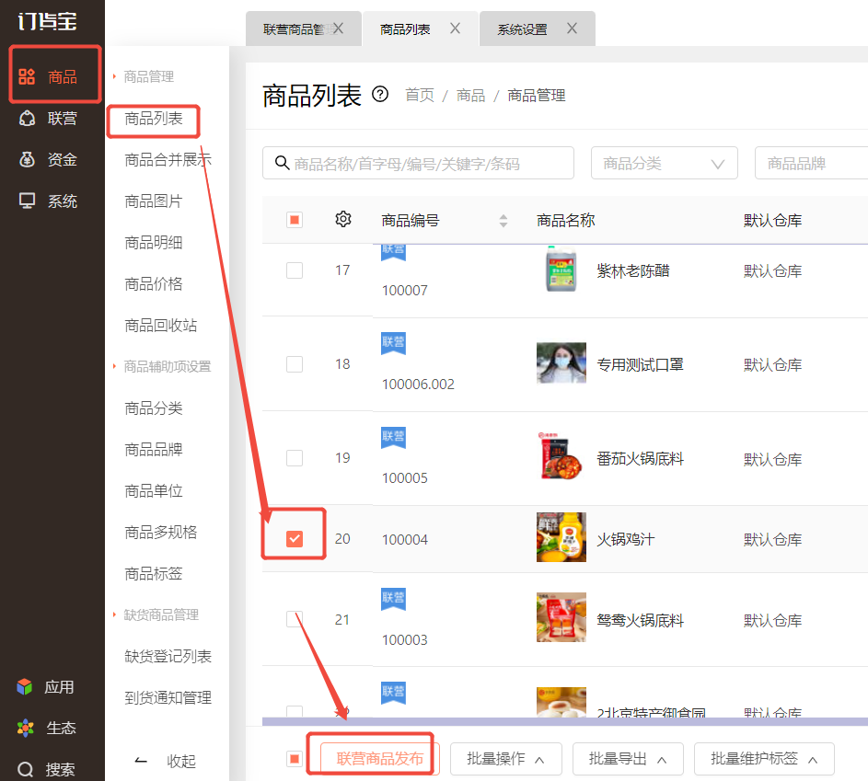Click the 联营 badge on product 100007

[x=394, y=251]
